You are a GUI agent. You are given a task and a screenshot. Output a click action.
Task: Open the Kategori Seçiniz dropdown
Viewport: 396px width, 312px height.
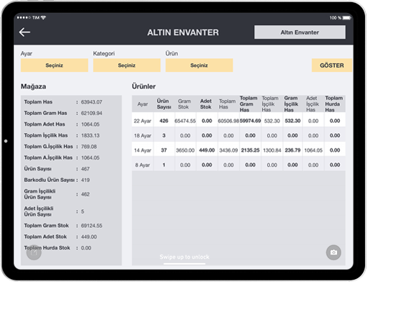[127, 65]
